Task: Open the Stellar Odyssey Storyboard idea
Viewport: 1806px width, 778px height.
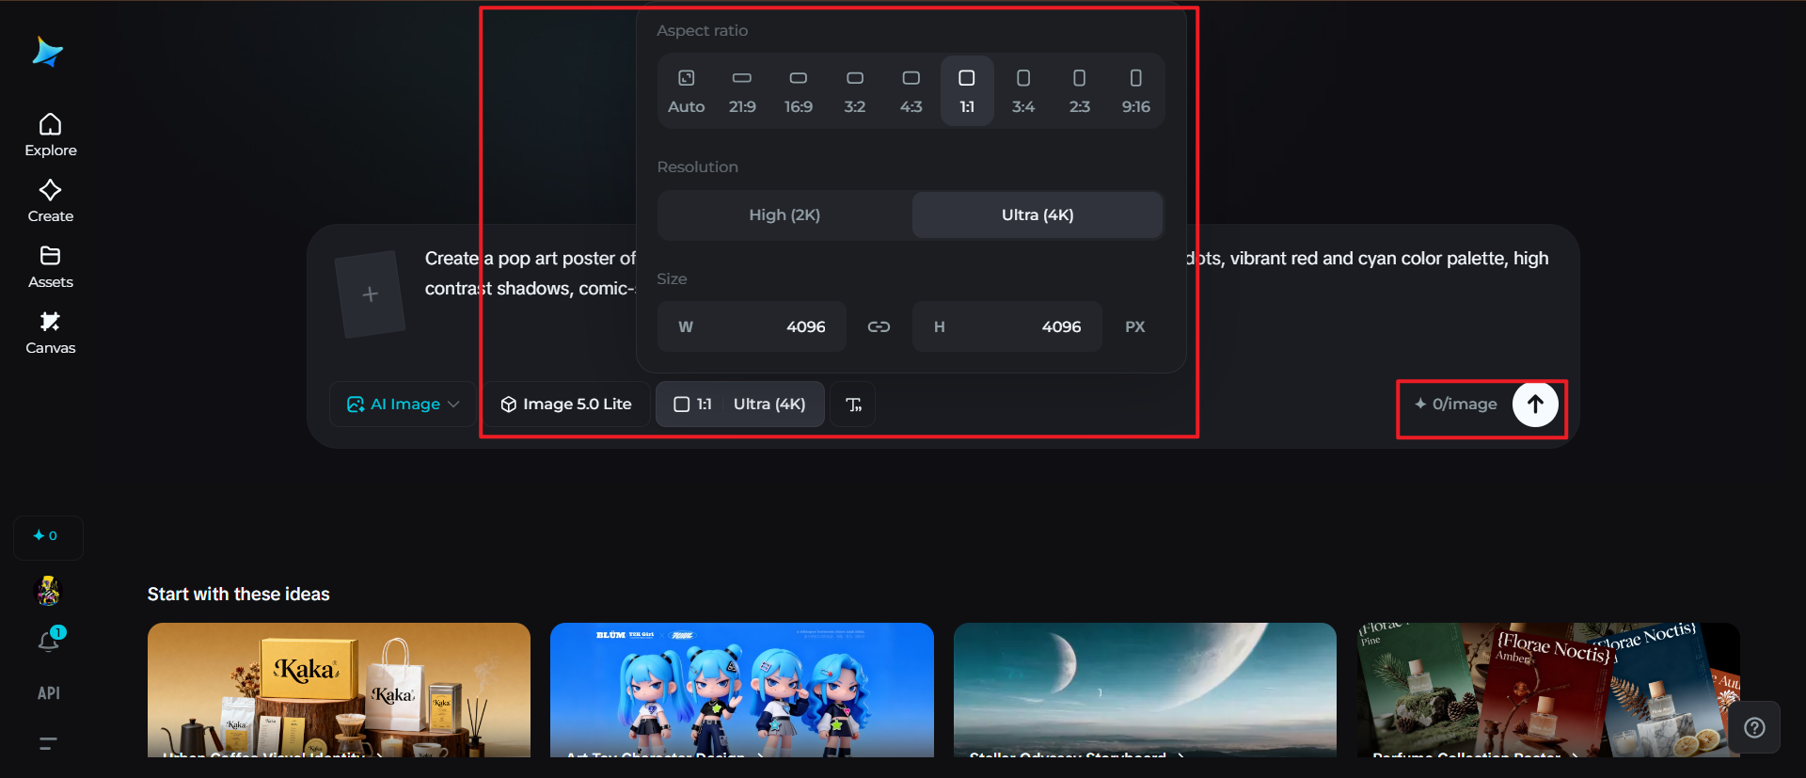Action: tap(1145, 691)
